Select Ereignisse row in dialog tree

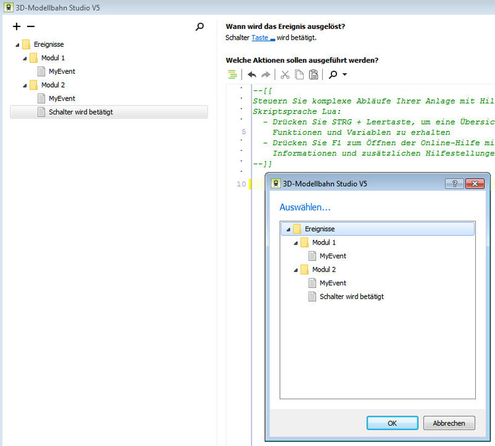coord(378,229)
